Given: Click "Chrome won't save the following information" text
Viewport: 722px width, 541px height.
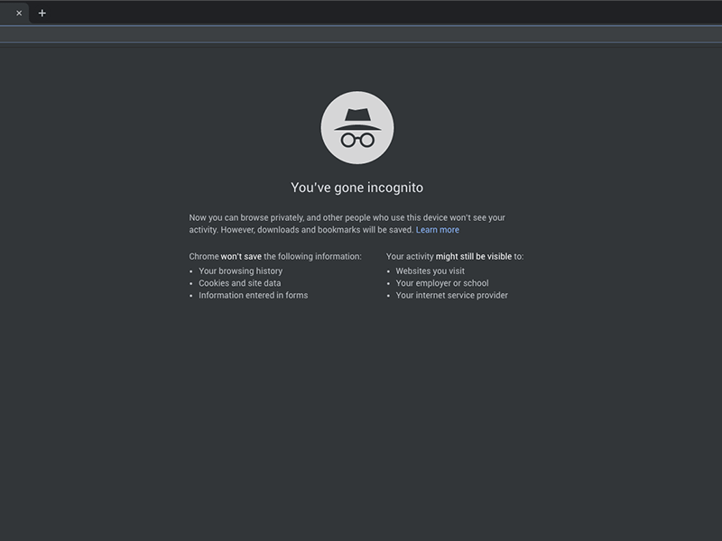Looking at the screenshot, I should [x=275, y=256].
